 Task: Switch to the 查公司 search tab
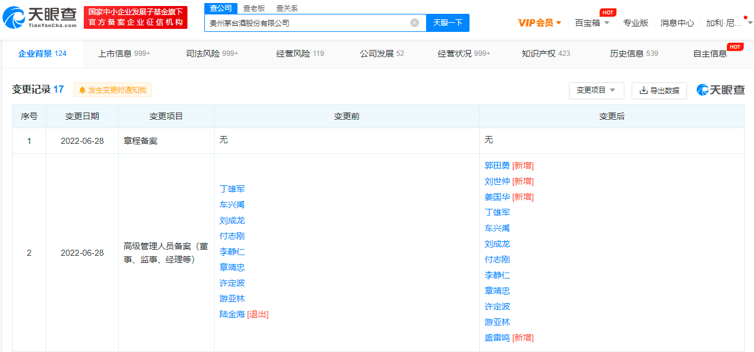(x=221, y=8)
